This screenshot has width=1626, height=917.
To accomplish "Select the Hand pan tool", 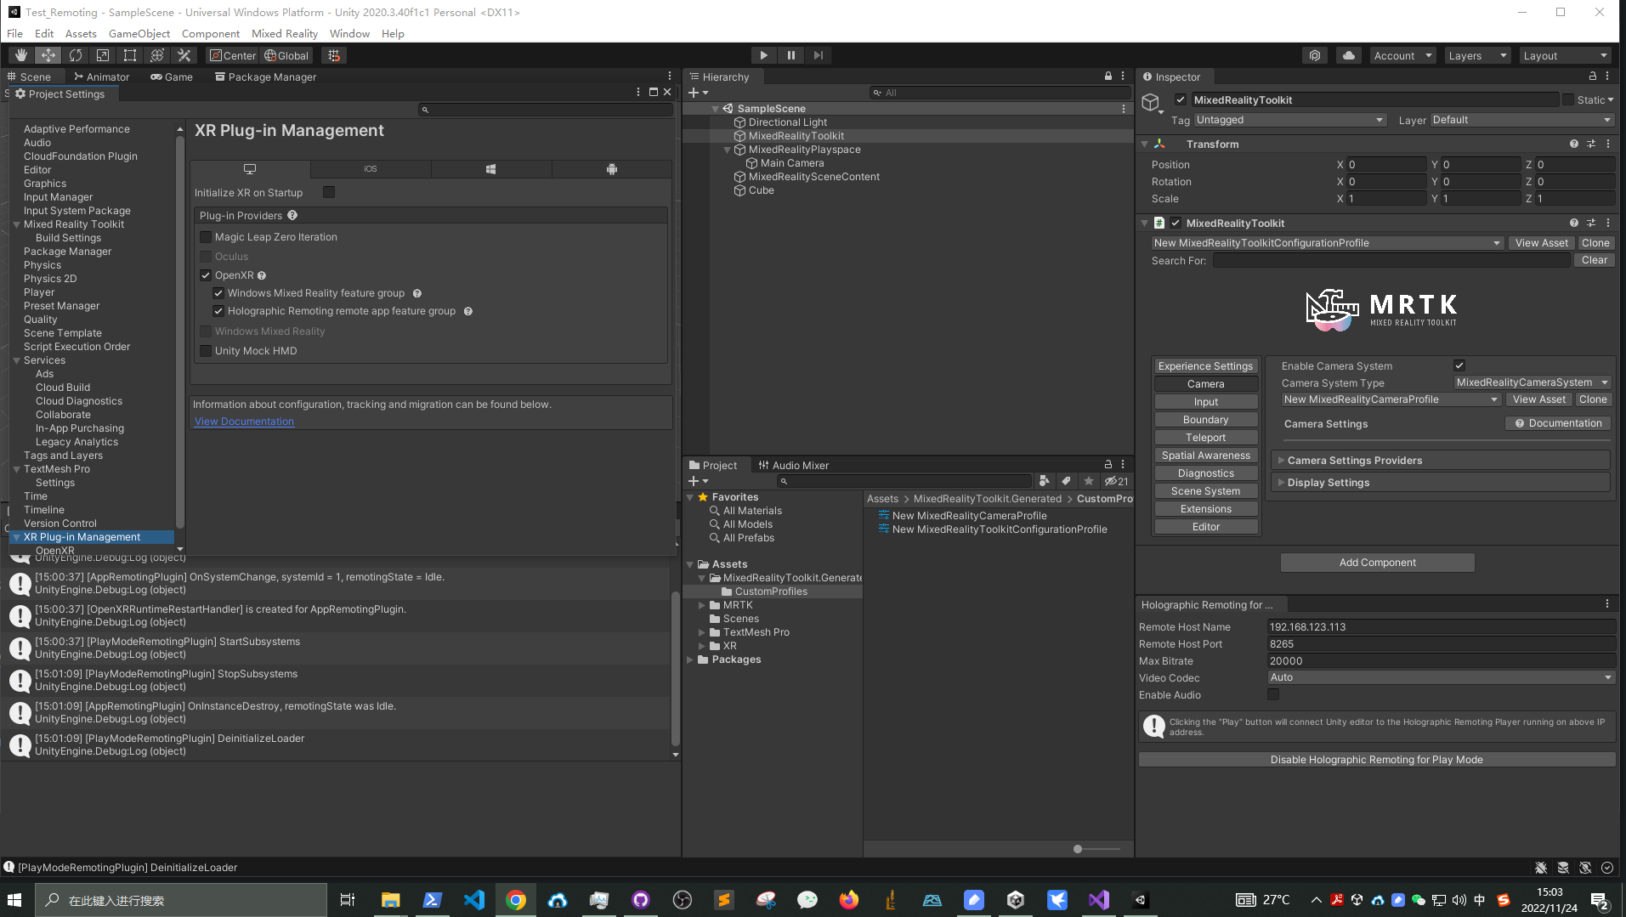I will click(20, 54).
